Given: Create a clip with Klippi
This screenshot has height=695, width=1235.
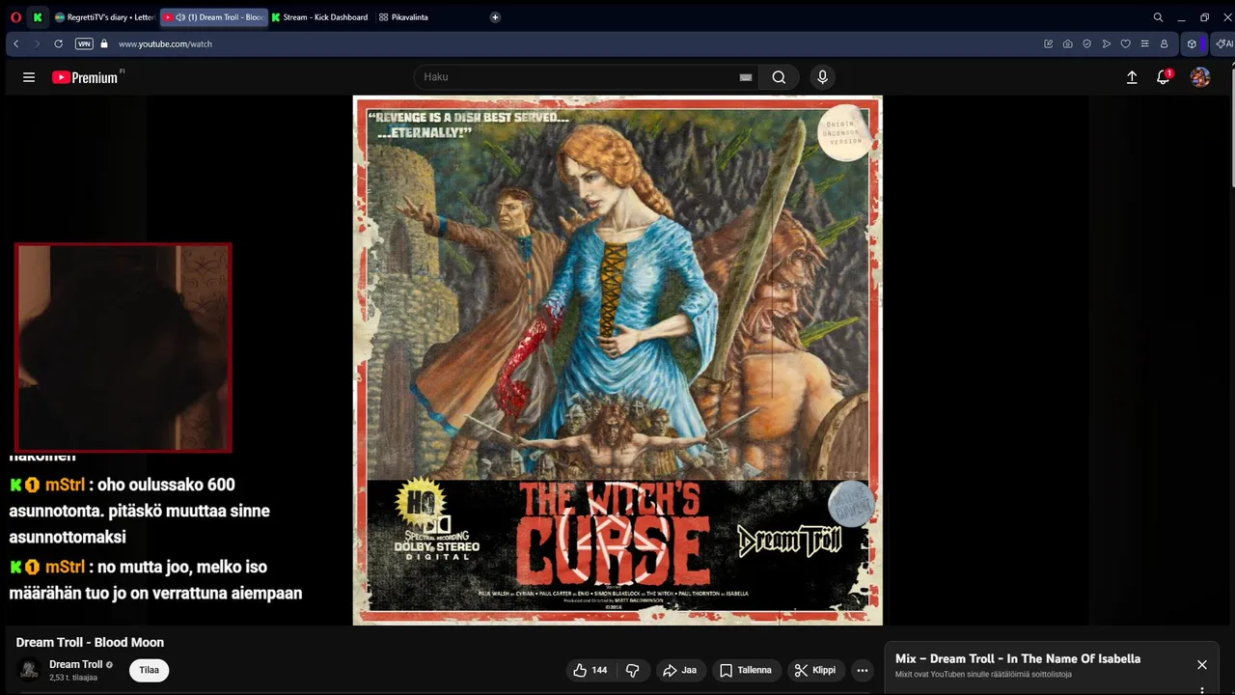Looking at the screenshot, I should click(814, 670).
